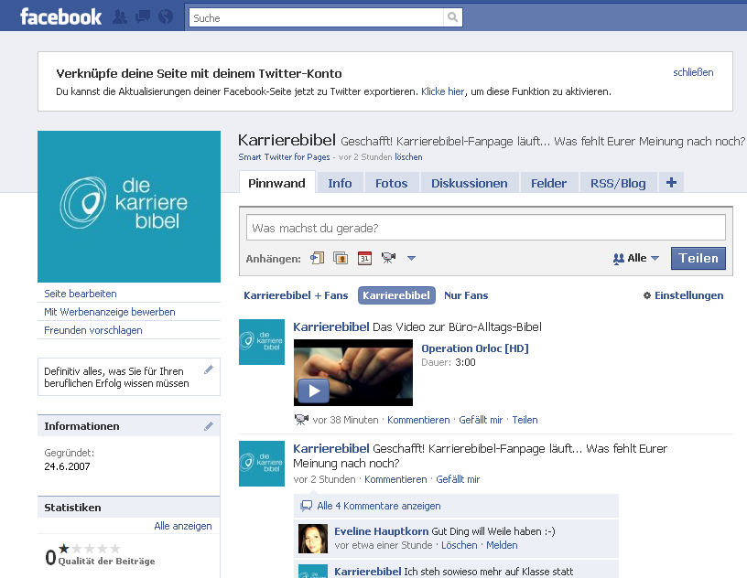Attach a link using the link icon
The image size is (747, 578).
318,258
